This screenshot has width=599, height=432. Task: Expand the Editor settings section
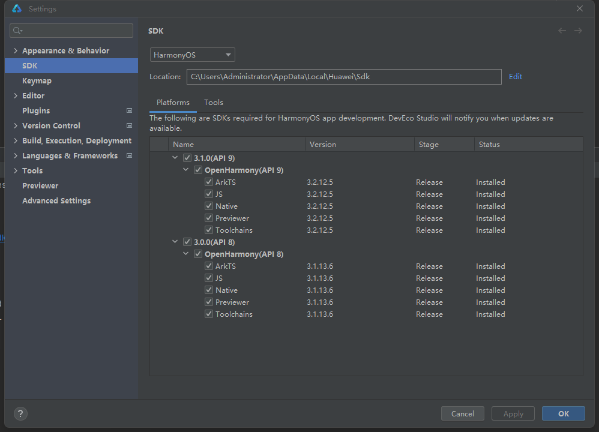pyautogui.click(x=16, y=95)
